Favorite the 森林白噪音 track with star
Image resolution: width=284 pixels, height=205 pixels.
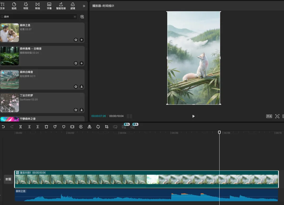click(76, 87)
